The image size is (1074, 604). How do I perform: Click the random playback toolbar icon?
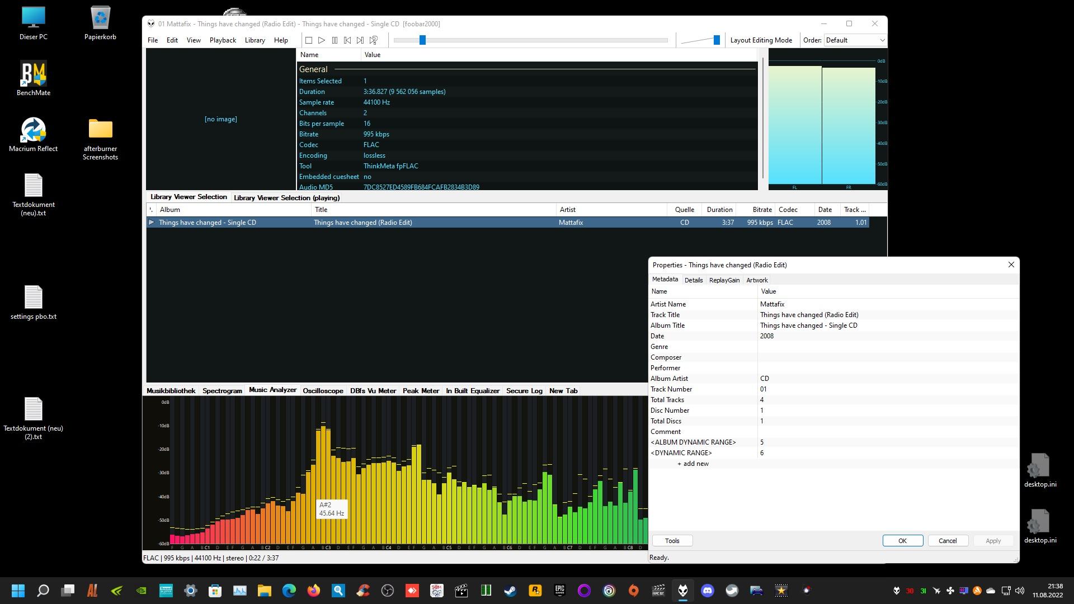(x=374, y=40)
